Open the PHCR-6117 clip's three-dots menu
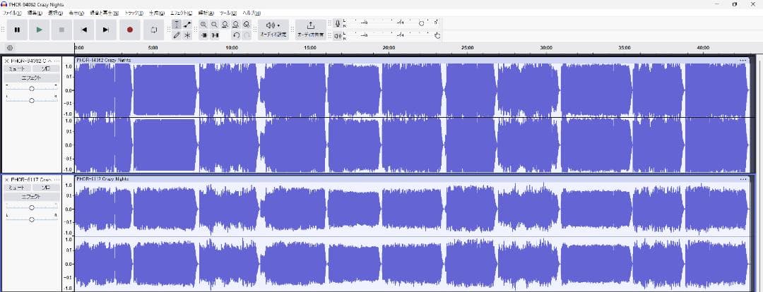 tap(743, 179)
